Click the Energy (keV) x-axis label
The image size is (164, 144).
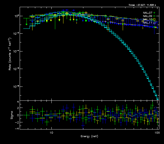89,136
